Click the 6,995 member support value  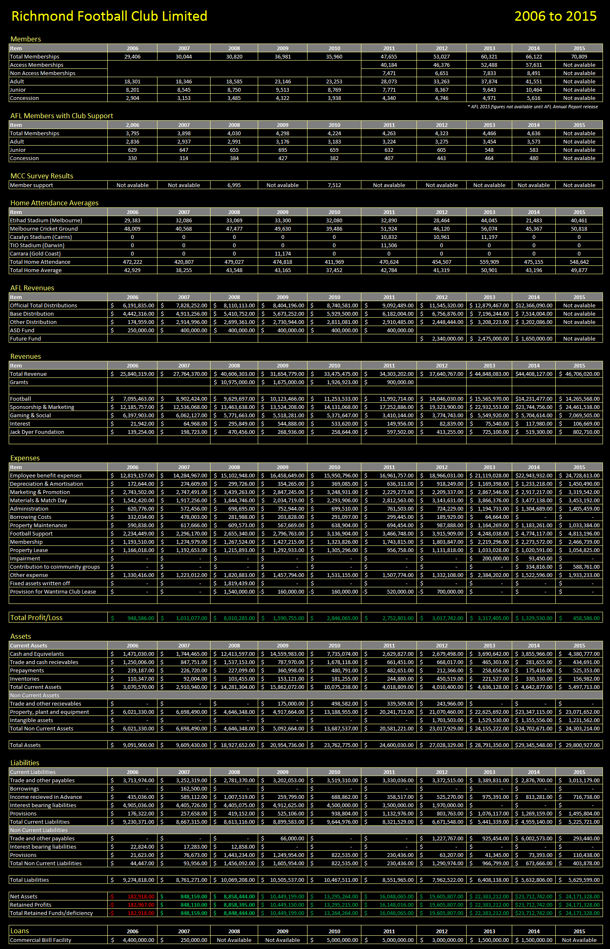pyautogui.click(x=234, y=185)
